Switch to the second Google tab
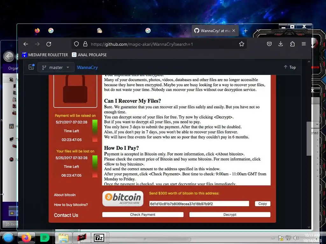The height and width of the screenshot is (244, 326). tap(148, 31)
